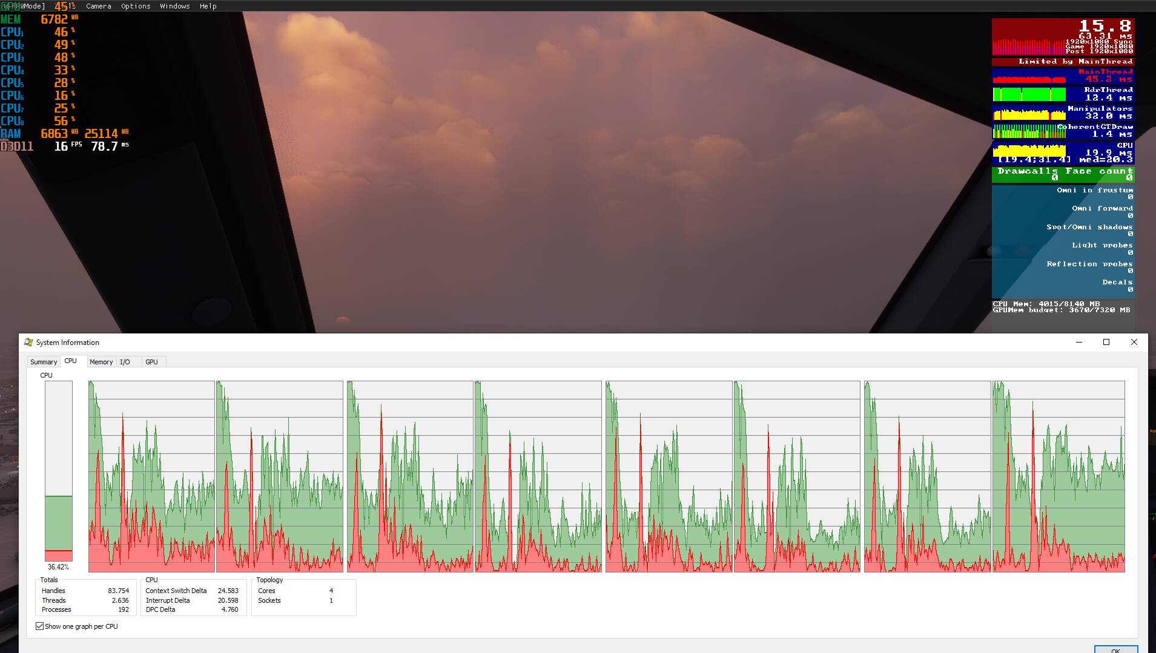
Task: Click the DPC Delta value 4.760
Action: pyautogui.click(x=230, y=609)
